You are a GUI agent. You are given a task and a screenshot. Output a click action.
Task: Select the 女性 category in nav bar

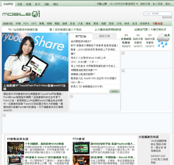pos(119,23)
